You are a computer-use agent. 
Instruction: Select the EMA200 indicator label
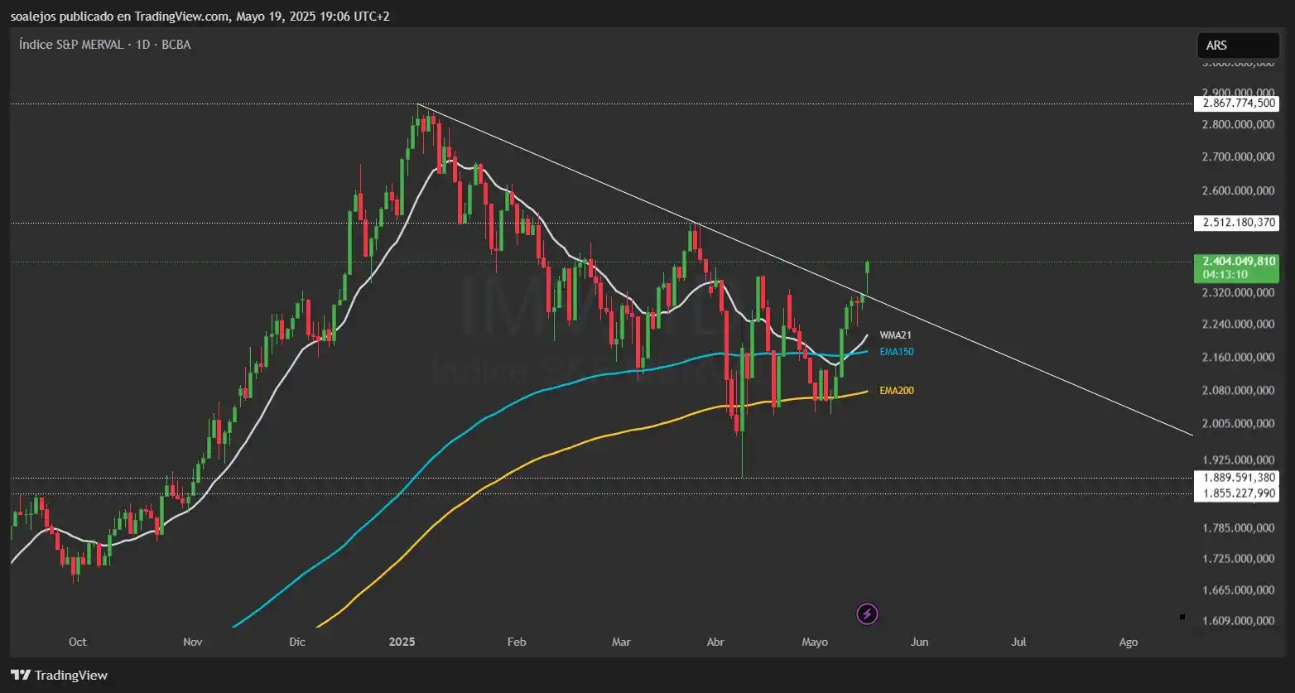point(897,390)
